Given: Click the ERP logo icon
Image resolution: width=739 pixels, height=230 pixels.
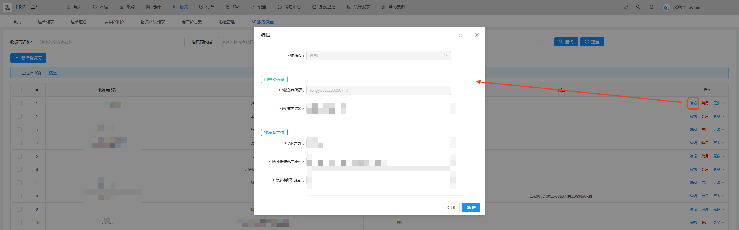Looking at the screenshot, I should (x=8, y=7).
